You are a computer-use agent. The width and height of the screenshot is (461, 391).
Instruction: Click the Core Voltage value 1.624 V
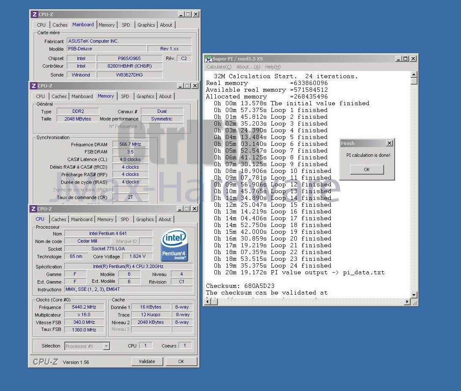tap(137, 256)
